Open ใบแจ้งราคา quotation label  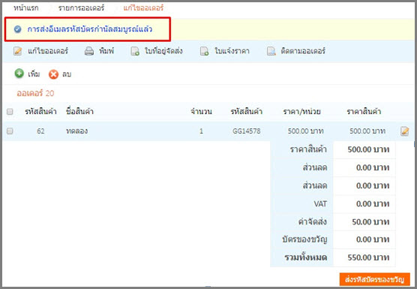pos(232,51)
